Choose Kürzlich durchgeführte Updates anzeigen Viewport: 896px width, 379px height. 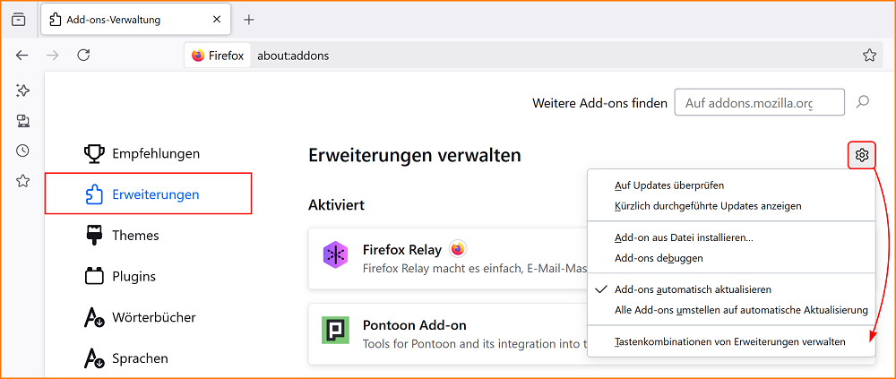(731, 206)
